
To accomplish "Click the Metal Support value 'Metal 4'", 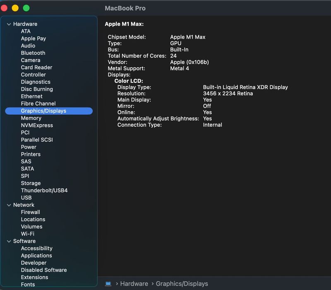I will [180, 68].
